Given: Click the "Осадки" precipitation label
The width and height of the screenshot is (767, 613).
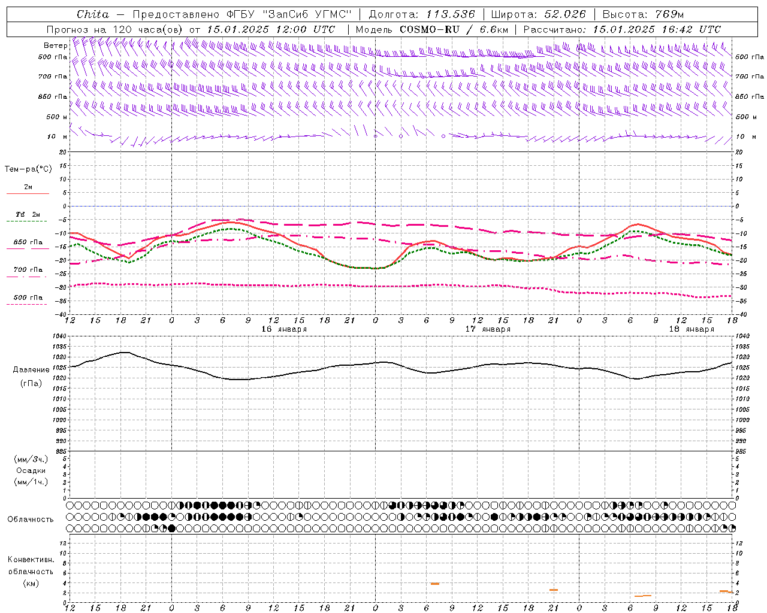Looking at the screenshot, I should click(x=31, y=471).
